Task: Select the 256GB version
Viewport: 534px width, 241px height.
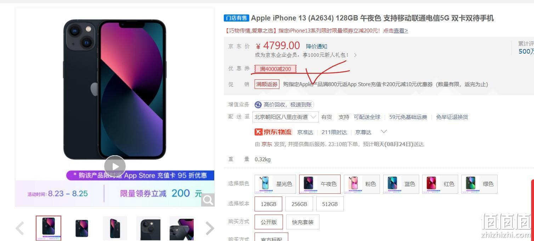Action: click(299, 204)
